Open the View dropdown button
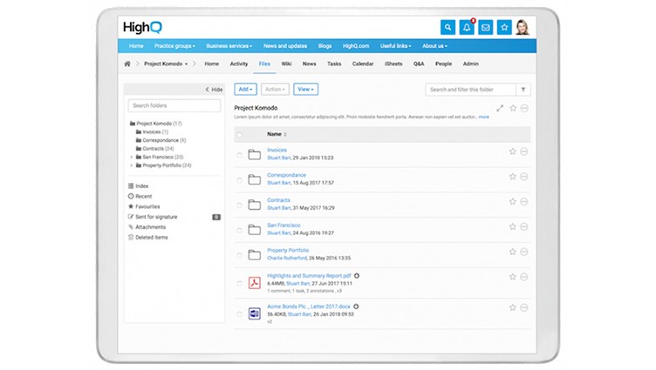 pos(306,90)
